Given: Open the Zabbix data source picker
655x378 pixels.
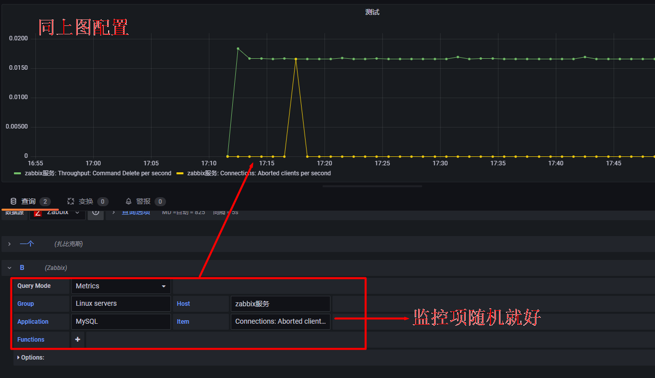Looking at the screenshot, I should tap(57, 213).
